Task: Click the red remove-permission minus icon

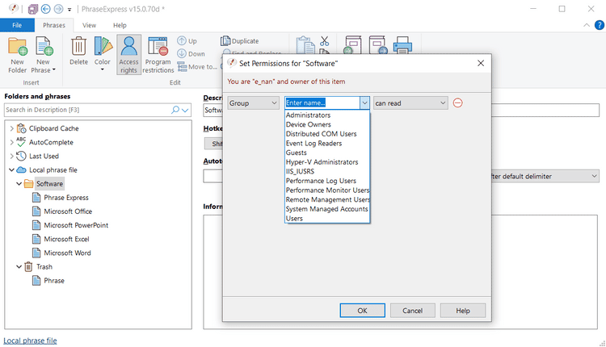Action: [x=458, y=103]
